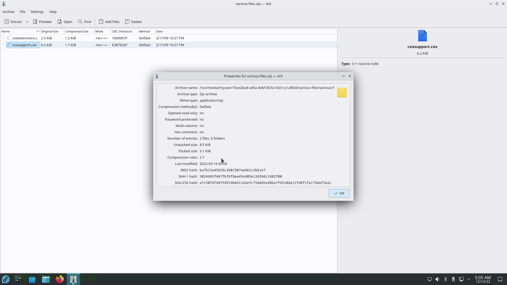Select the cxxextensions.c file row
Screen dimensions: 507x285
tap(168, 38)
